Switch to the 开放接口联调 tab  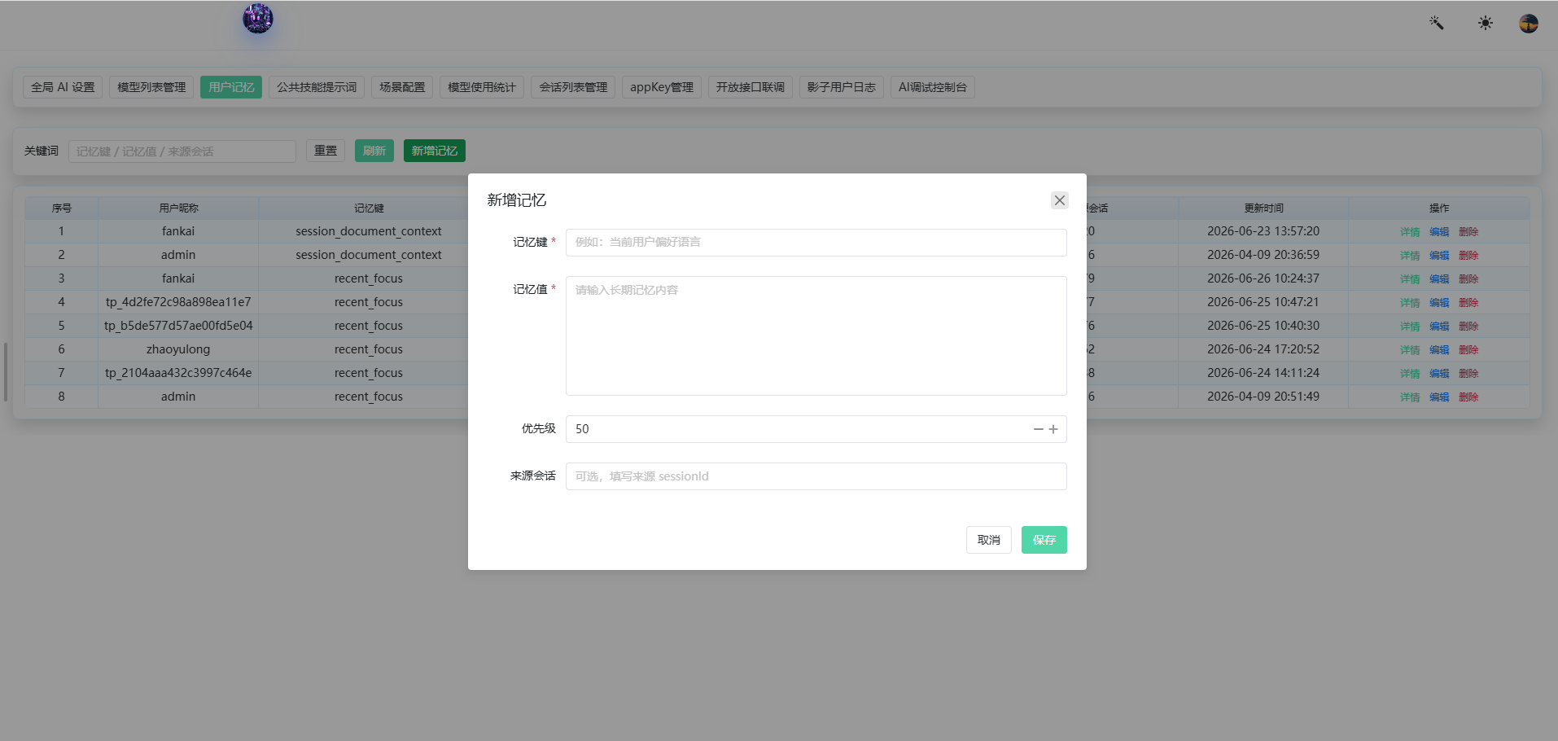pyautogui.click(x=751, y=87)
